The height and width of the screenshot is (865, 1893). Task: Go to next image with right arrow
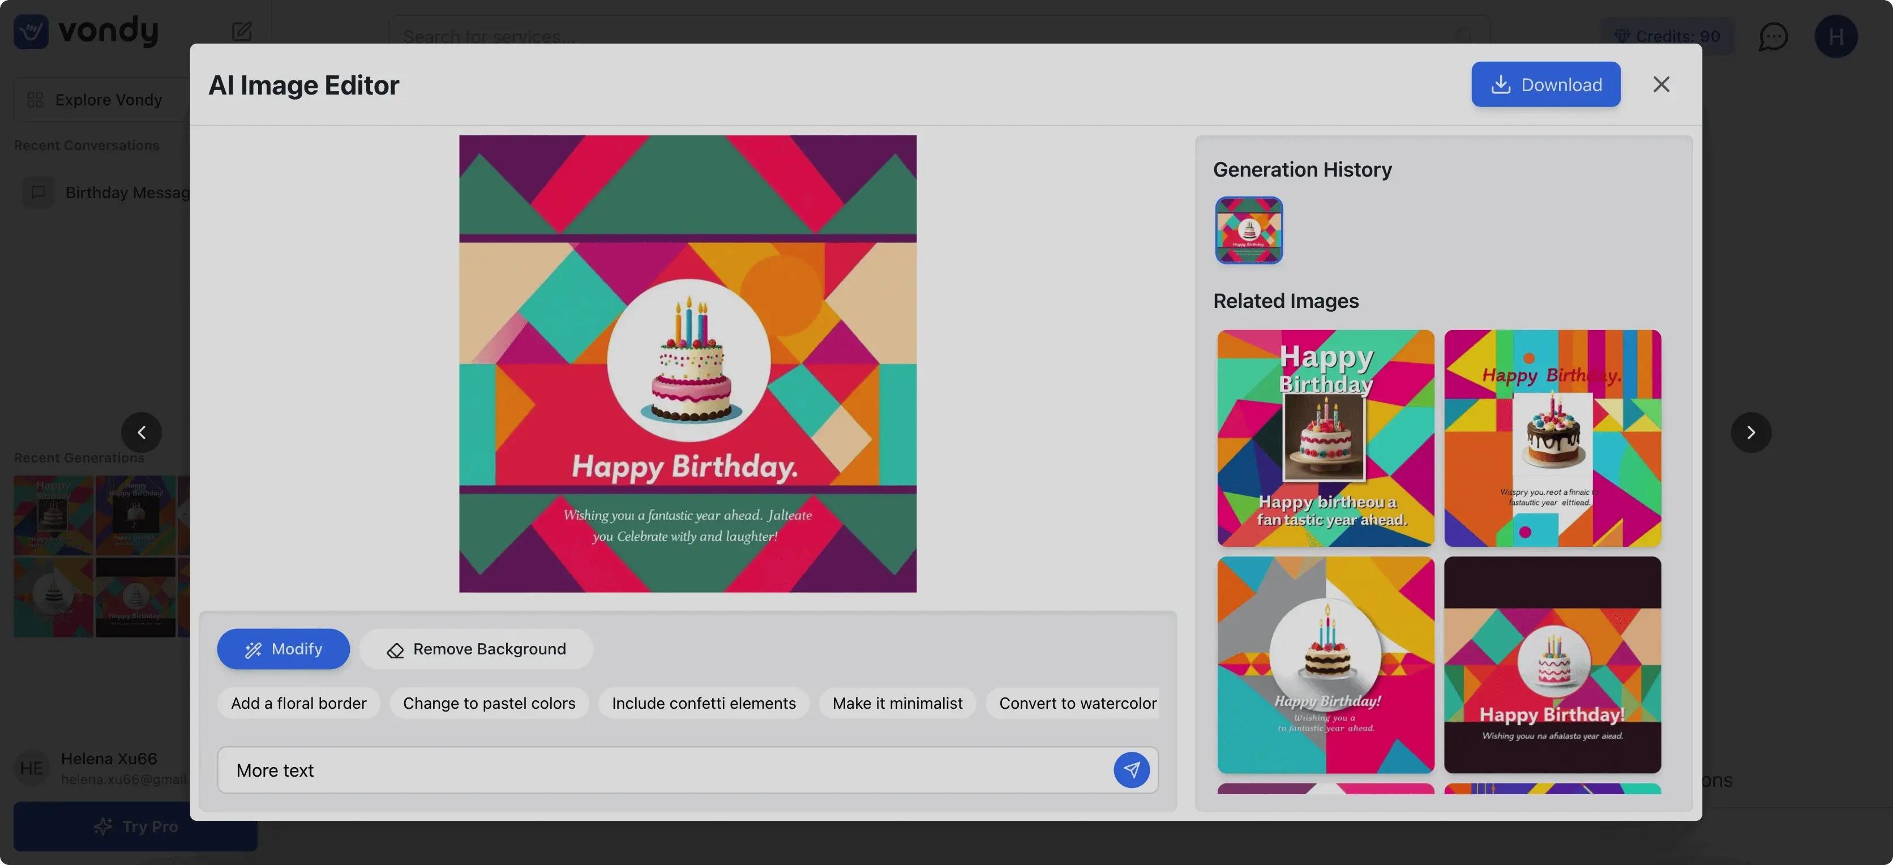point(1751,432)
